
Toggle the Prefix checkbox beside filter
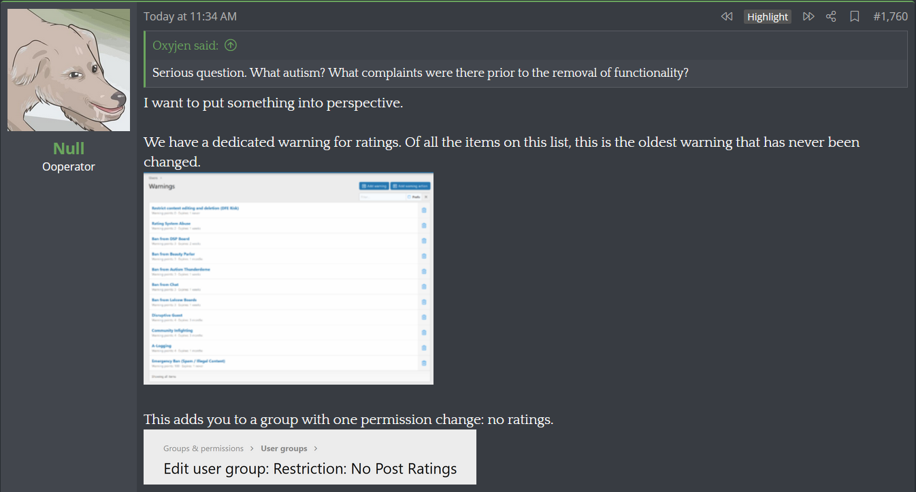[x=409, y=197]
